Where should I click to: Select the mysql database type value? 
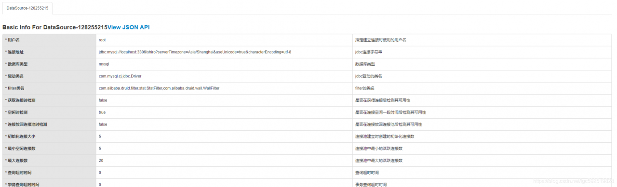(x=104, y=64)
